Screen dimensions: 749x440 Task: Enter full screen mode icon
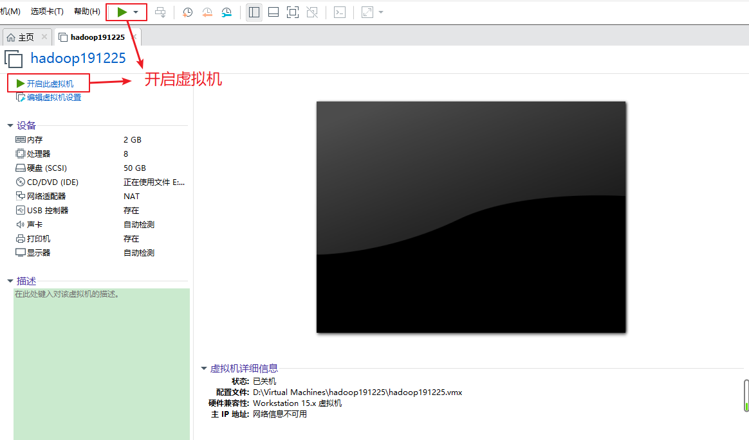[292, 12]
